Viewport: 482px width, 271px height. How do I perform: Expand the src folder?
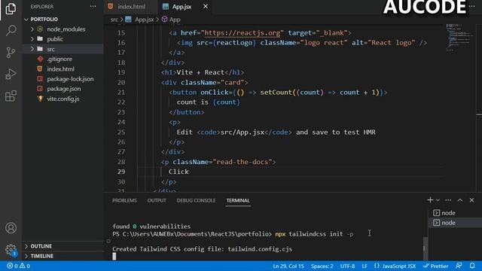tap(63, 49)
